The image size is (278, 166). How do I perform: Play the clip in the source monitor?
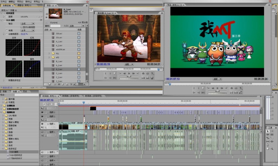[x=129, y=73]
